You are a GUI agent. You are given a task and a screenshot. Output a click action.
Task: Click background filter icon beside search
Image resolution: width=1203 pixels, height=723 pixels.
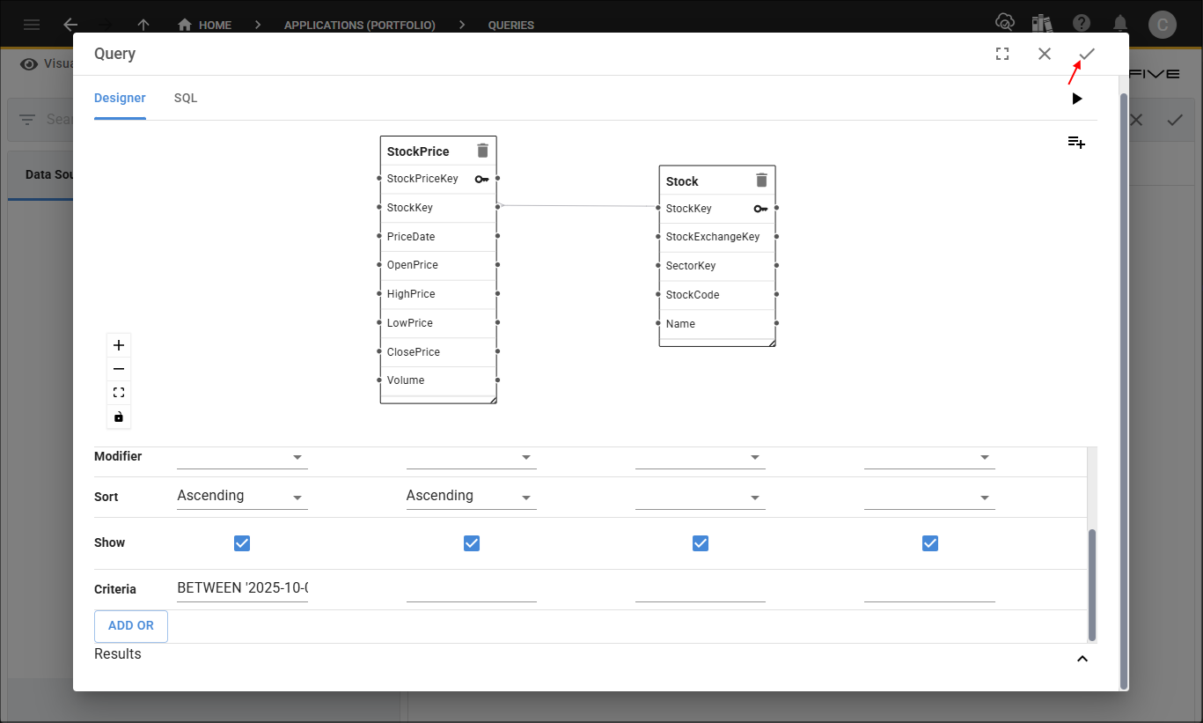(x=27, y=119)
